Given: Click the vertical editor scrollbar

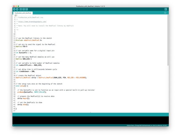Looking at the screenshot, I should (x=168, y=40).
